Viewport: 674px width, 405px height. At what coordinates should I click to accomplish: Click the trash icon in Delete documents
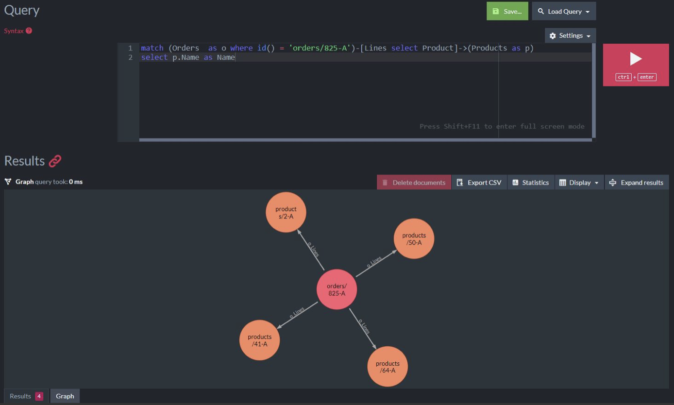(385, 183)
